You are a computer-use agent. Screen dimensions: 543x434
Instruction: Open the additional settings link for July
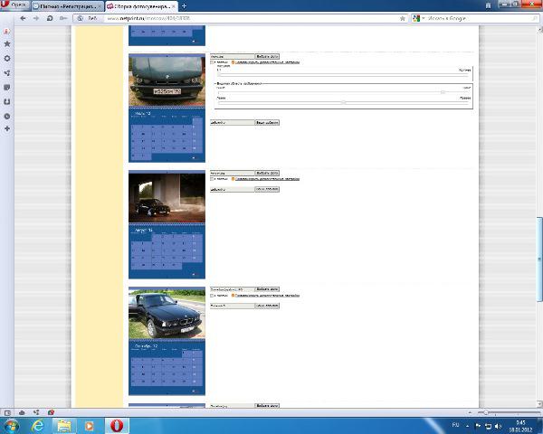[267, 62]
